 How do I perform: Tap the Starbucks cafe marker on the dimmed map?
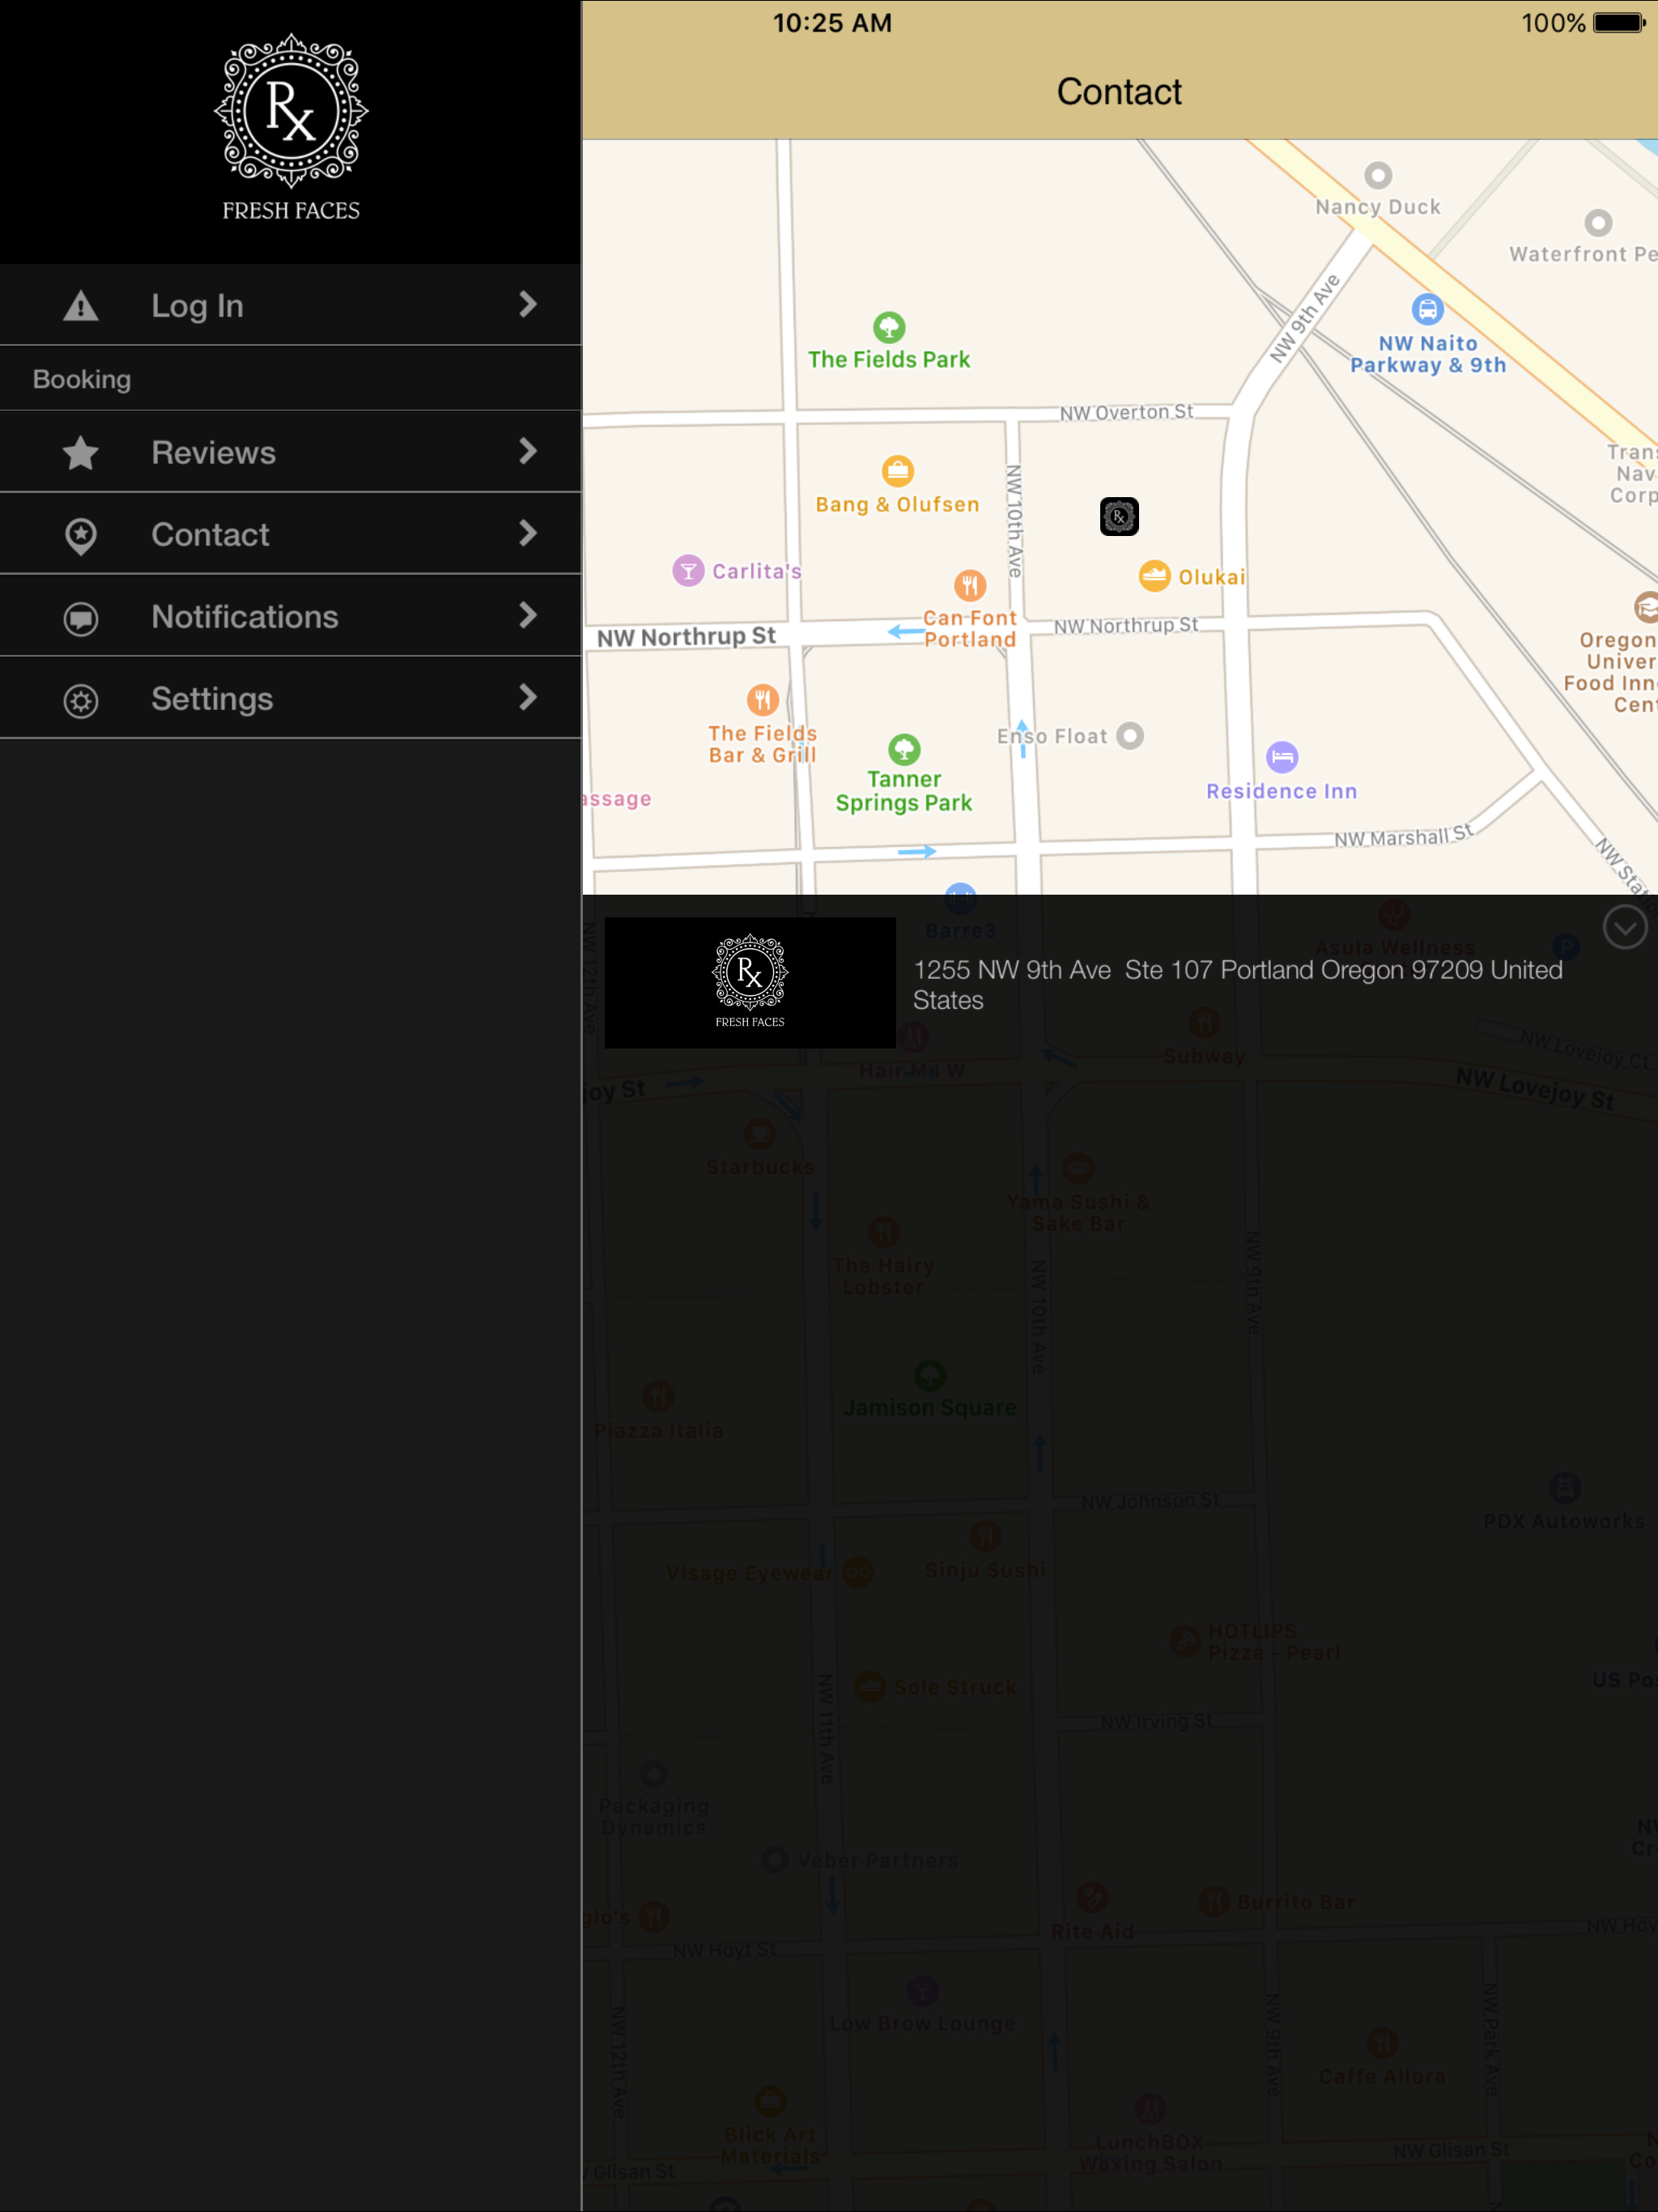coord(760,1134)
